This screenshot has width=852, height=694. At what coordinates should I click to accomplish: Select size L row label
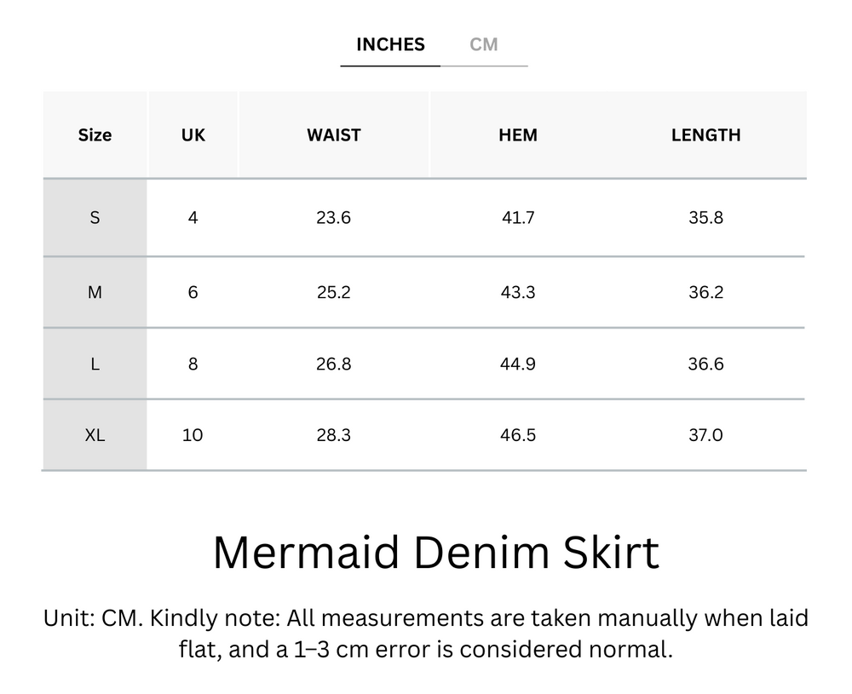[95, 364]
